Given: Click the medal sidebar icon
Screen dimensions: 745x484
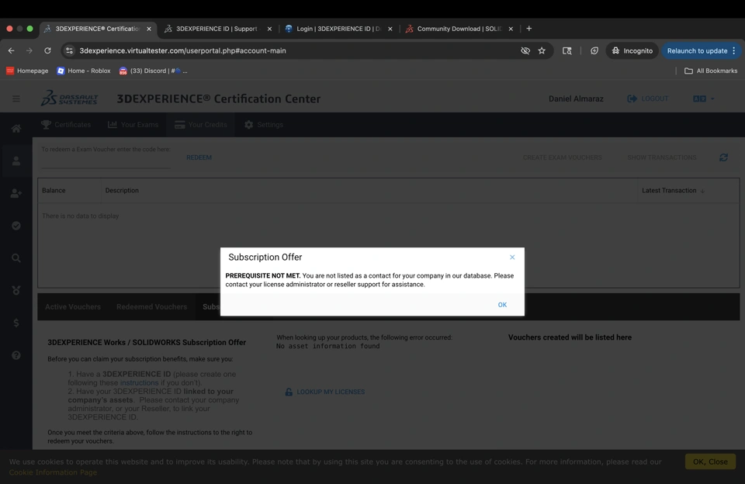Looking at the screenshot, I should (x=16, y=290).
